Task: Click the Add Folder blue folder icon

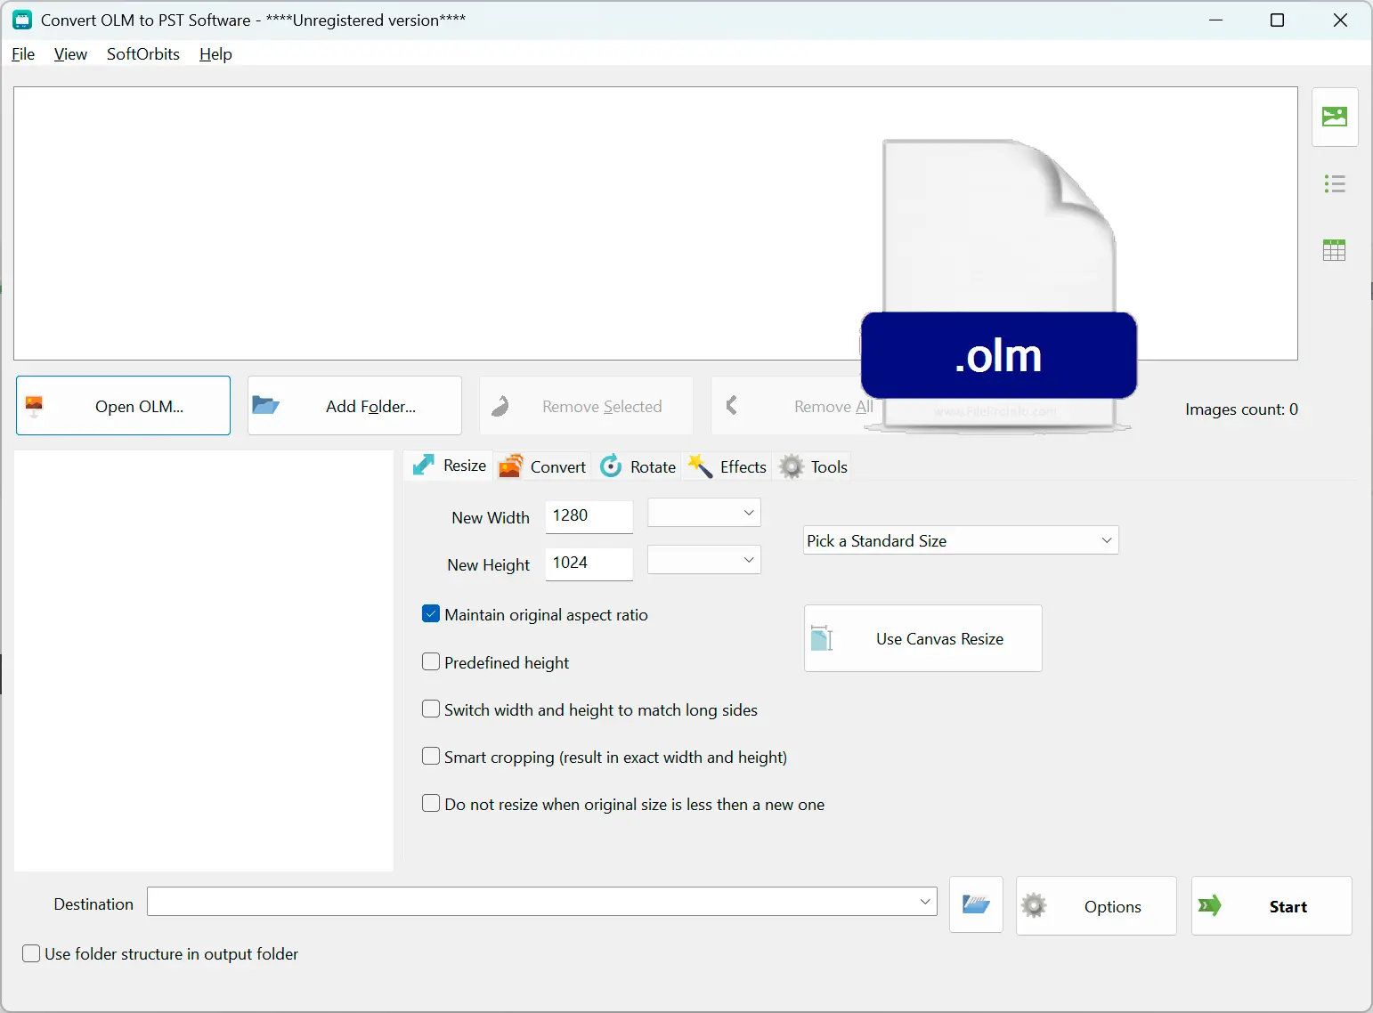Action: coord(265,406)
